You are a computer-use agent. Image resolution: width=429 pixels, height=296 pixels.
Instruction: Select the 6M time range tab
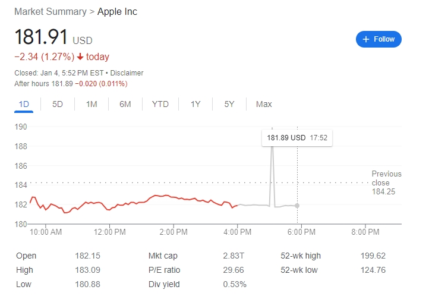coord(125,104)
